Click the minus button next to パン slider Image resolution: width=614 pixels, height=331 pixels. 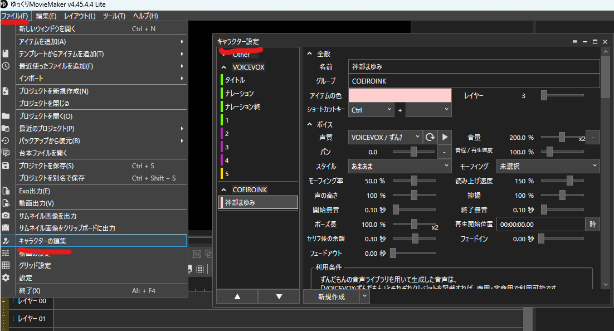(444, 152)
